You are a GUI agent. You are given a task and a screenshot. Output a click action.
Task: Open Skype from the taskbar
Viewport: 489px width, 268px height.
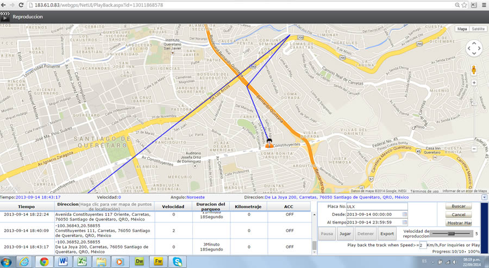177,262
